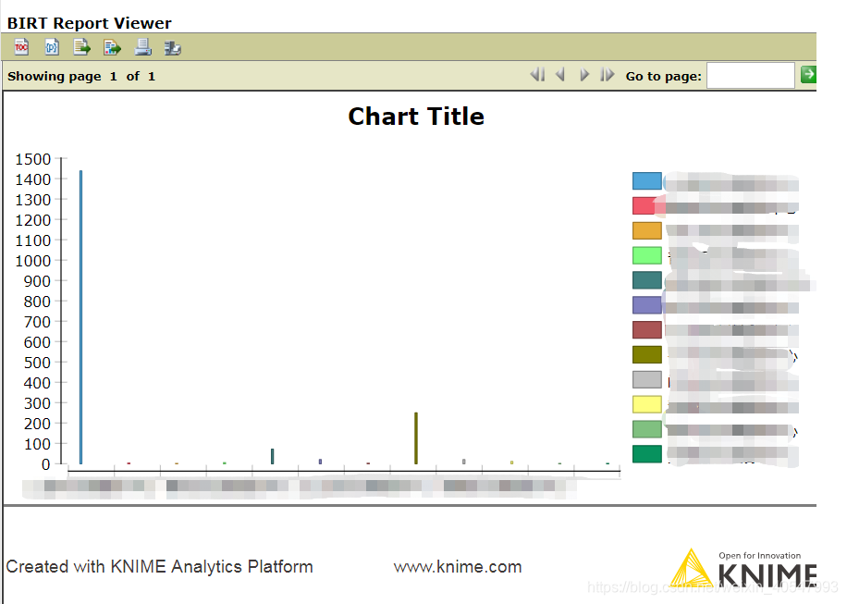Click the red legend swatch
Viewport: 847px width, 604px height.
click(647, 206)
